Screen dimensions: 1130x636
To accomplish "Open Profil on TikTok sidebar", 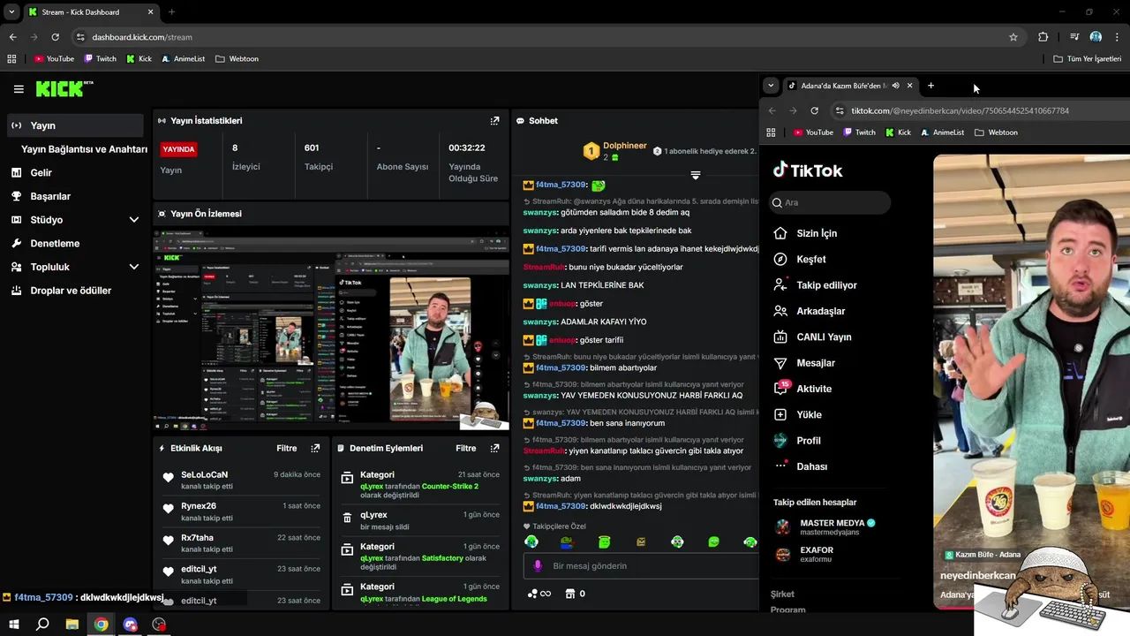I will pyautogui.click(x=797, y=441).
